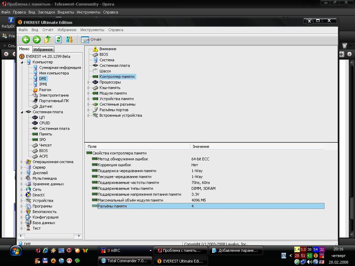Image resolution: width=355 pixels, height=266 pixels.
Task: Click the sidebar horizontal scrollbar
Action: point(49,236)
